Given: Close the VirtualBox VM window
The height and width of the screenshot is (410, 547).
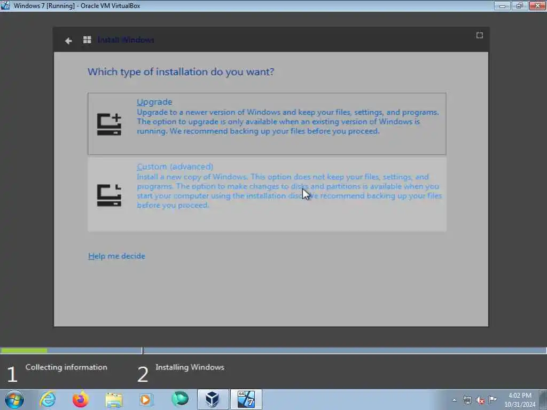Looking at the screenshot, I should tap(537, 5).
